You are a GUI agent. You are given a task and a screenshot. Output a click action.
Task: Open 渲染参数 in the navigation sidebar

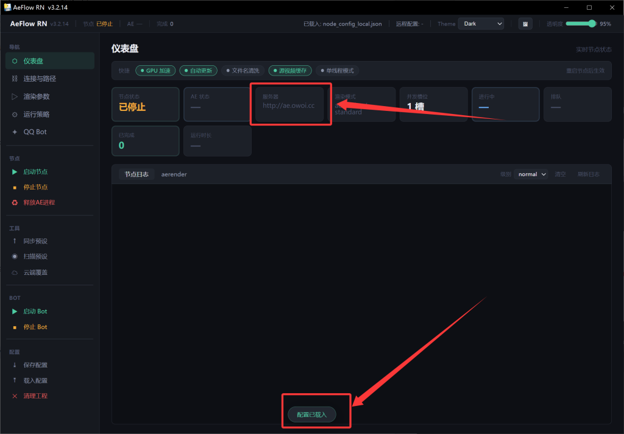tap(37, 96)
